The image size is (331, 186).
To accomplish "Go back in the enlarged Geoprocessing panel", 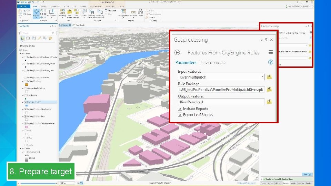I will [177, 52].
